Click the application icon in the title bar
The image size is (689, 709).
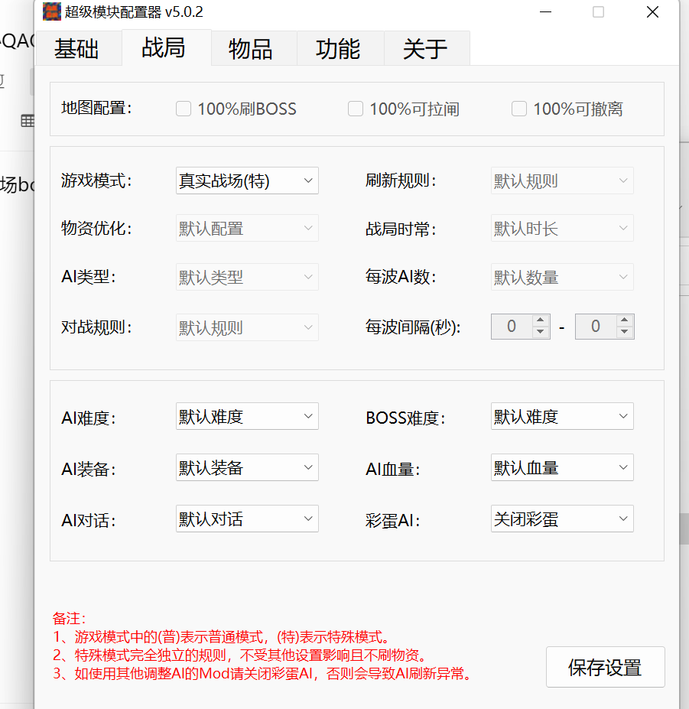tap(51, 12)
